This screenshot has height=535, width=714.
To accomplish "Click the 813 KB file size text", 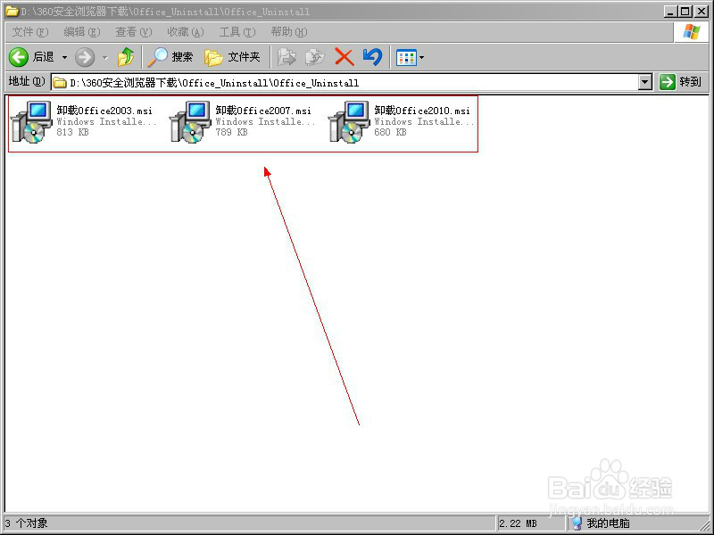I will tap(72, 132).
